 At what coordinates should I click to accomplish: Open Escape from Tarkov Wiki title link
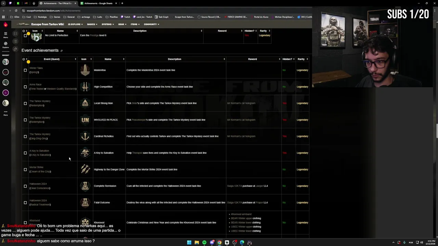point(48,24)
